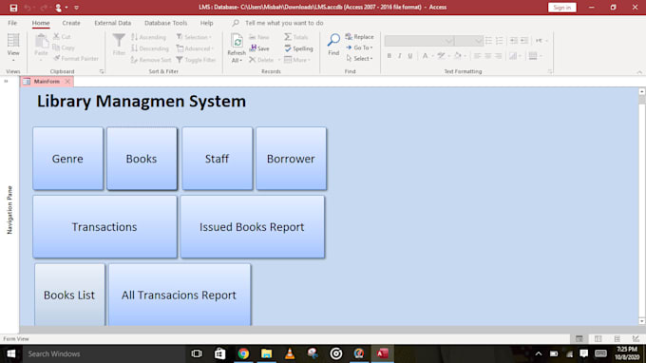
Task: Open File Explorer from the taskbar
Action: 267,353
